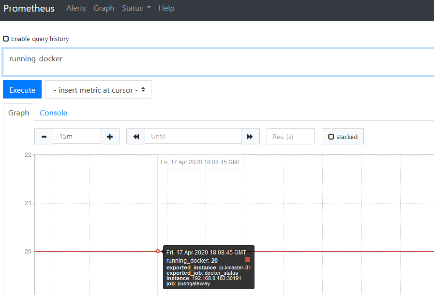The height and width of the screenshot is (295, 434).
Task: Click the y-axis label 21
Action: pos(28,203)
